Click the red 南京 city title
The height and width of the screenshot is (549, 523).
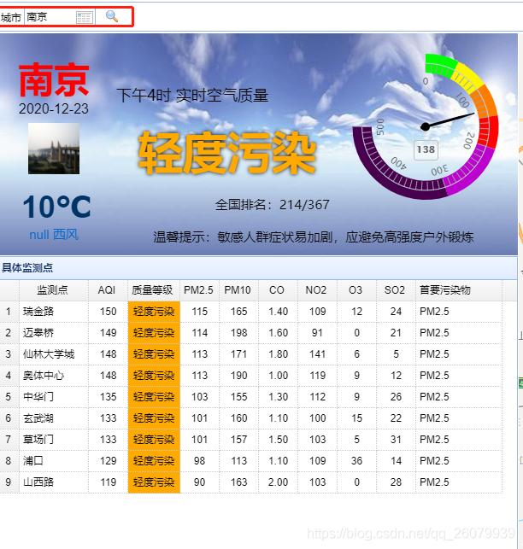(x=54, y=80)
